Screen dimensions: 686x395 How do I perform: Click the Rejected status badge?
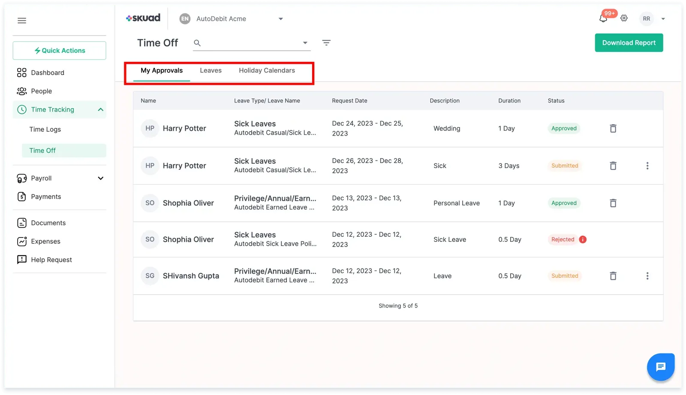point(563,239)
